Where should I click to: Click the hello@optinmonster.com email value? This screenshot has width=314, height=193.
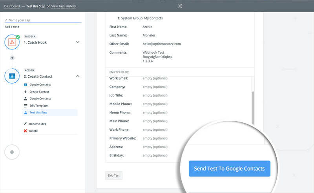(x=162, y=44)
